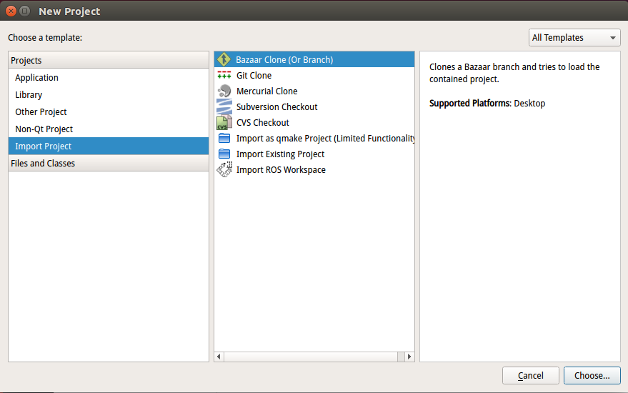Select Import as qmake Project template
628x393 pixels.
tap(314, 138)
